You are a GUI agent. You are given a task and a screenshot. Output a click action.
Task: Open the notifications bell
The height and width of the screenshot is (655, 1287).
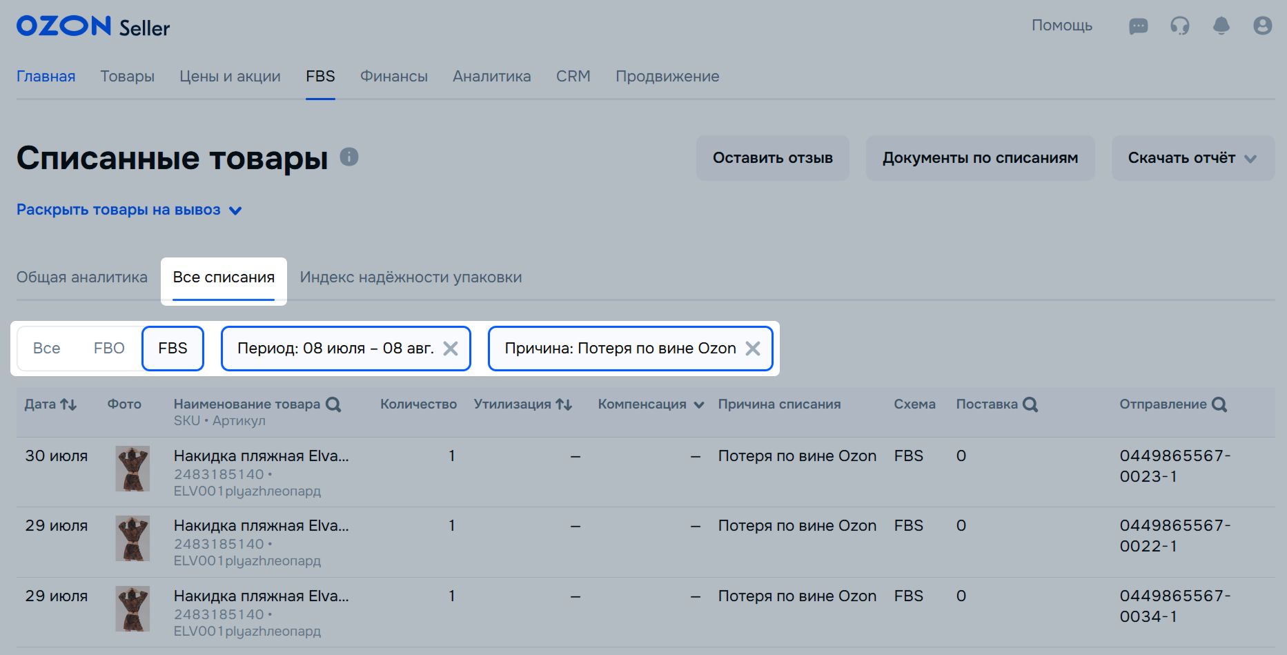1221,26
